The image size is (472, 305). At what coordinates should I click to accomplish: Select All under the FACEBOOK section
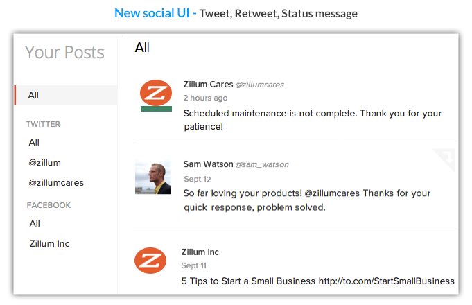coord(35,223)
